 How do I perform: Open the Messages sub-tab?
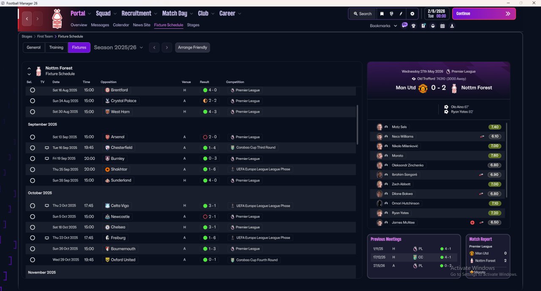pyautogui.click(x=100, y=25)
